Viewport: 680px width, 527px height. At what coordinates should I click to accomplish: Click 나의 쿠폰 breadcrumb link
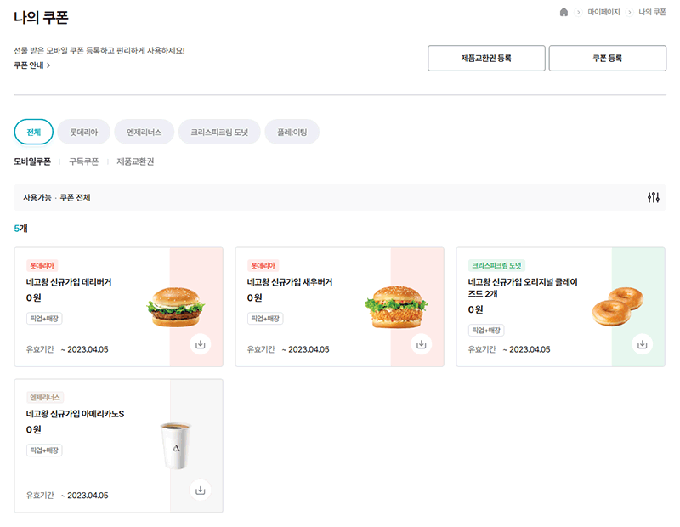click(x=652, y=12)
